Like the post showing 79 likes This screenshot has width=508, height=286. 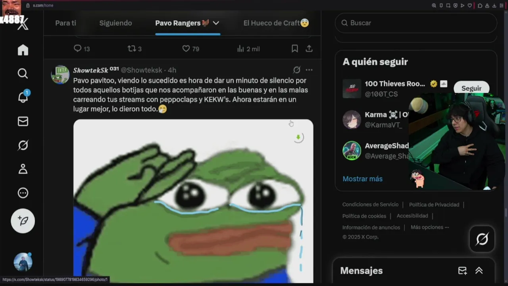pos(186,48)
